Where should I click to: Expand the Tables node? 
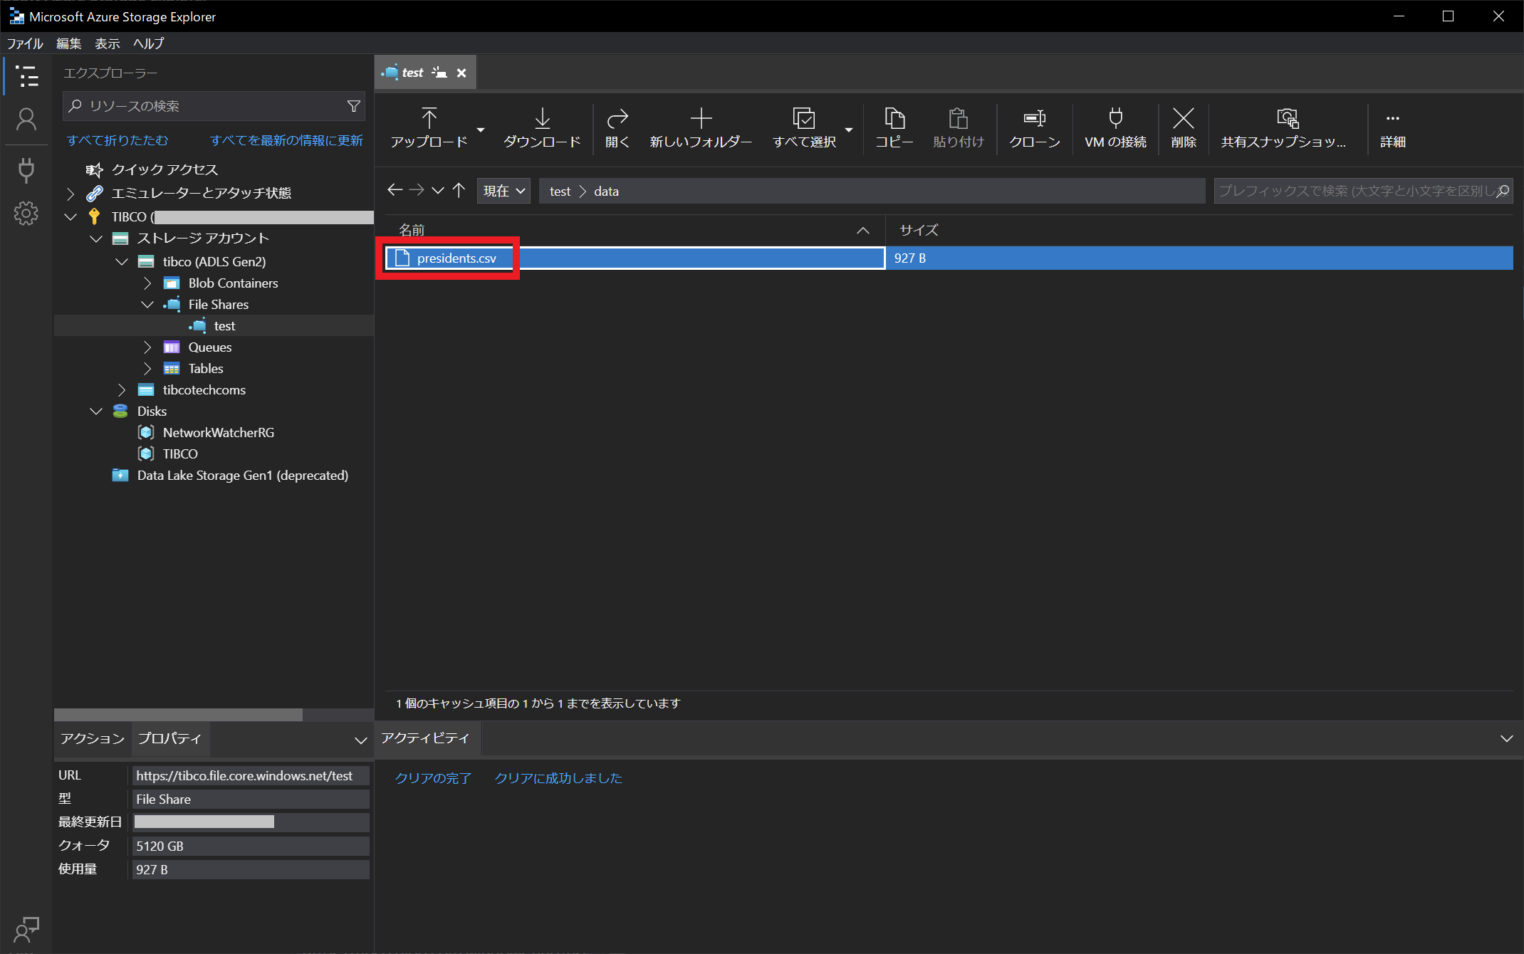[x=147, y=369]
